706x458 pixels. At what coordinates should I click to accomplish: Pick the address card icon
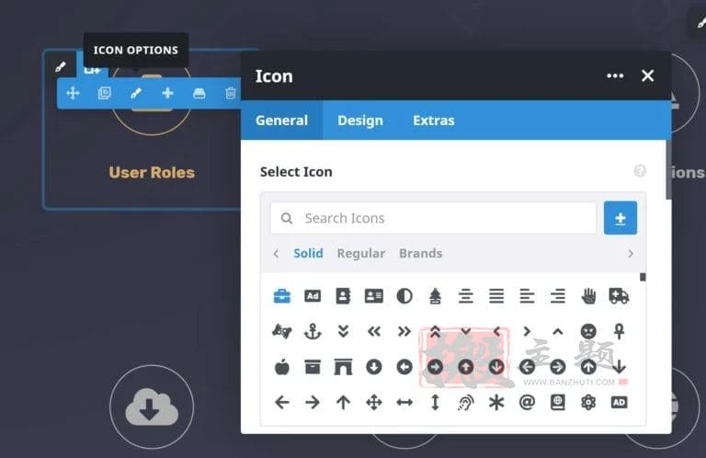tap(374, 296)
